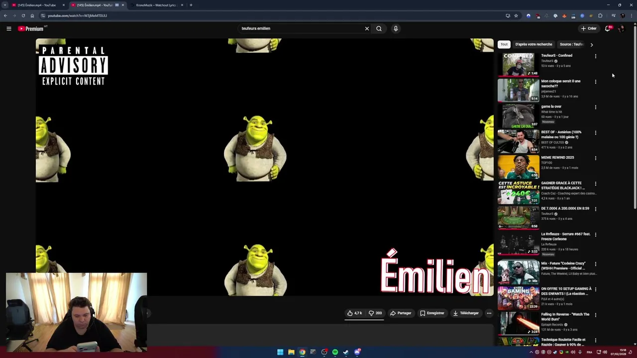Click the Créer button

tap(589, 28)
